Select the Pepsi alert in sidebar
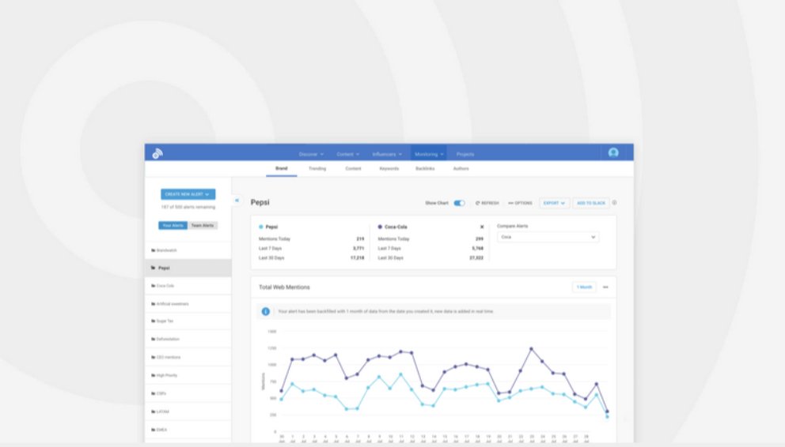 coord(188,269)
